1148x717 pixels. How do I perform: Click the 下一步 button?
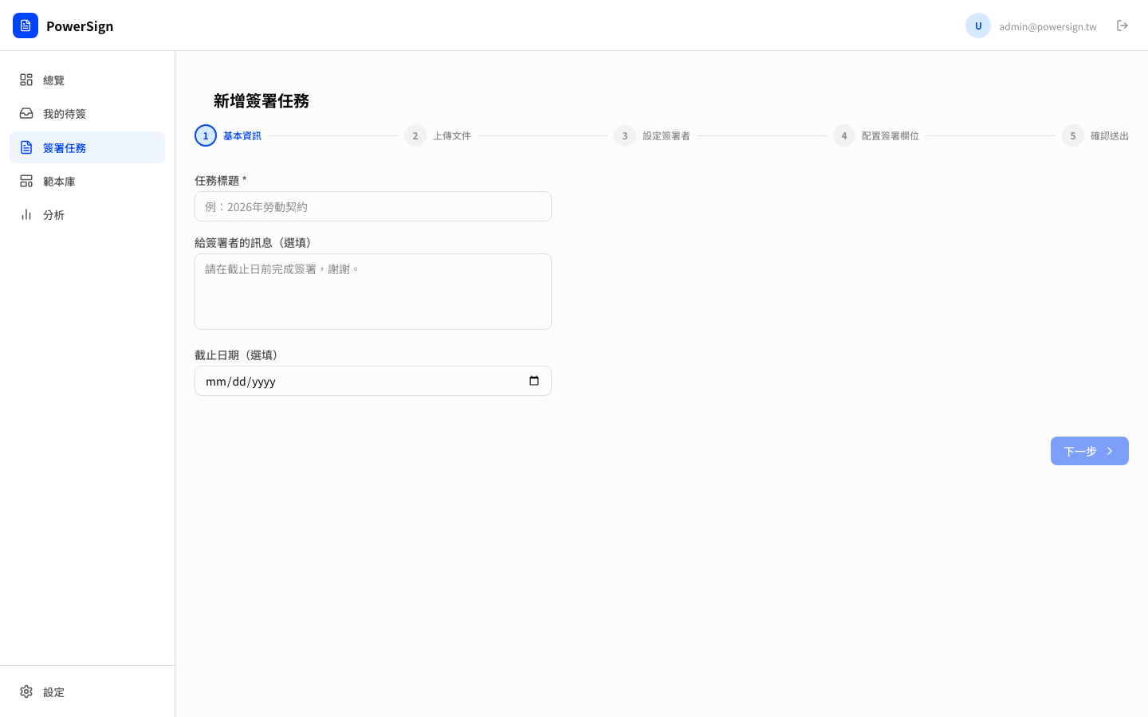pos(1089,451)
